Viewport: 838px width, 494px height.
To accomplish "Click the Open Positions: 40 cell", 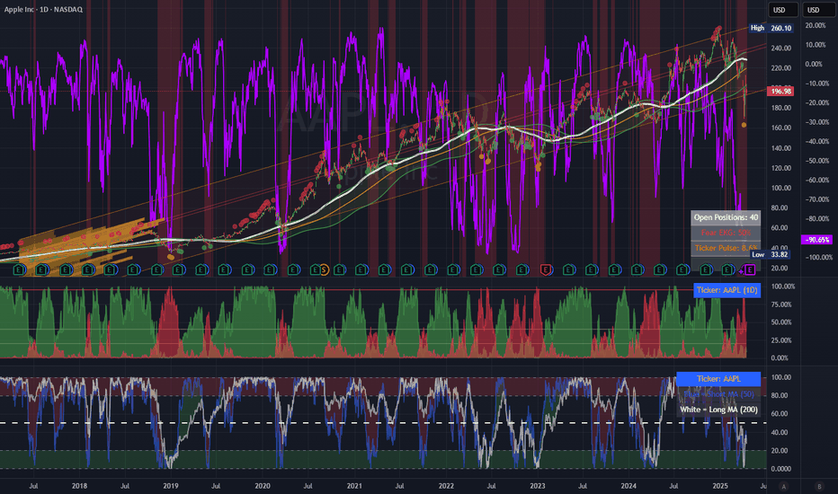I will point(726,217).
